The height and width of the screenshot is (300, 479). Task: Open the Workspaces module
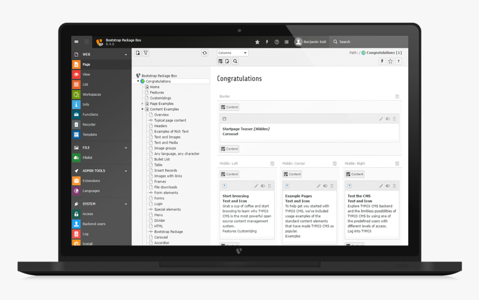point(101,94)
